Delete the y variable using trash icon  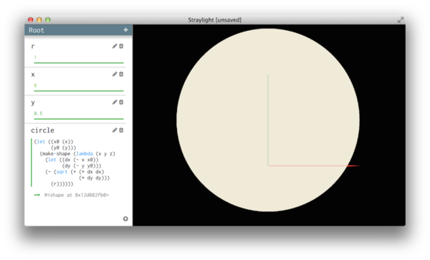tap(121, 102)
